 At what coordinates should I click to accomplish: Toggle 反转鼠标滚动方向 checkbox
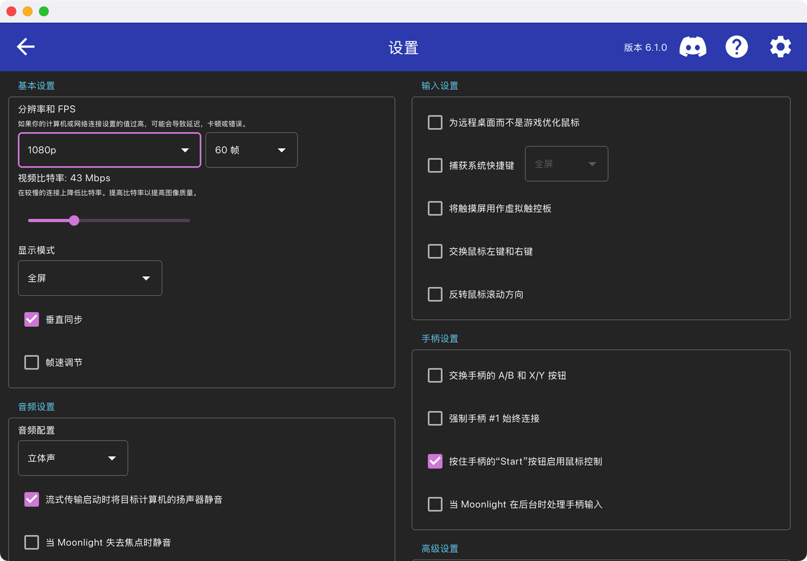click(435, 294)
